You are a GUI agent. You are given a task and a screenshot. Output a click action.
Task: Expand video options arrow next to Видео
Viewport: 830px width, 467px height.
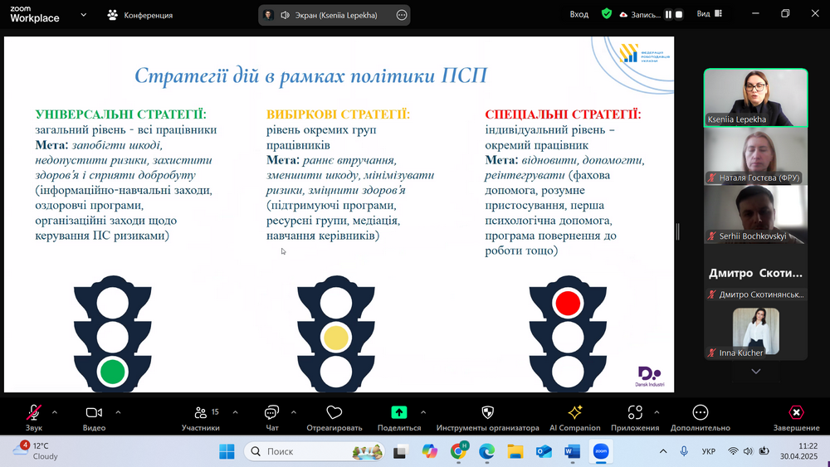(x=118, y=412)
